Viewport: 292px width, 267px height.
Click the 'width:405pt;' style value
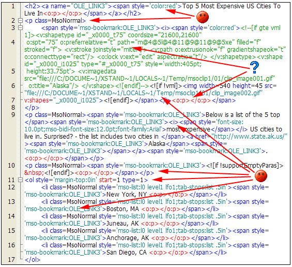coord(182,64)
